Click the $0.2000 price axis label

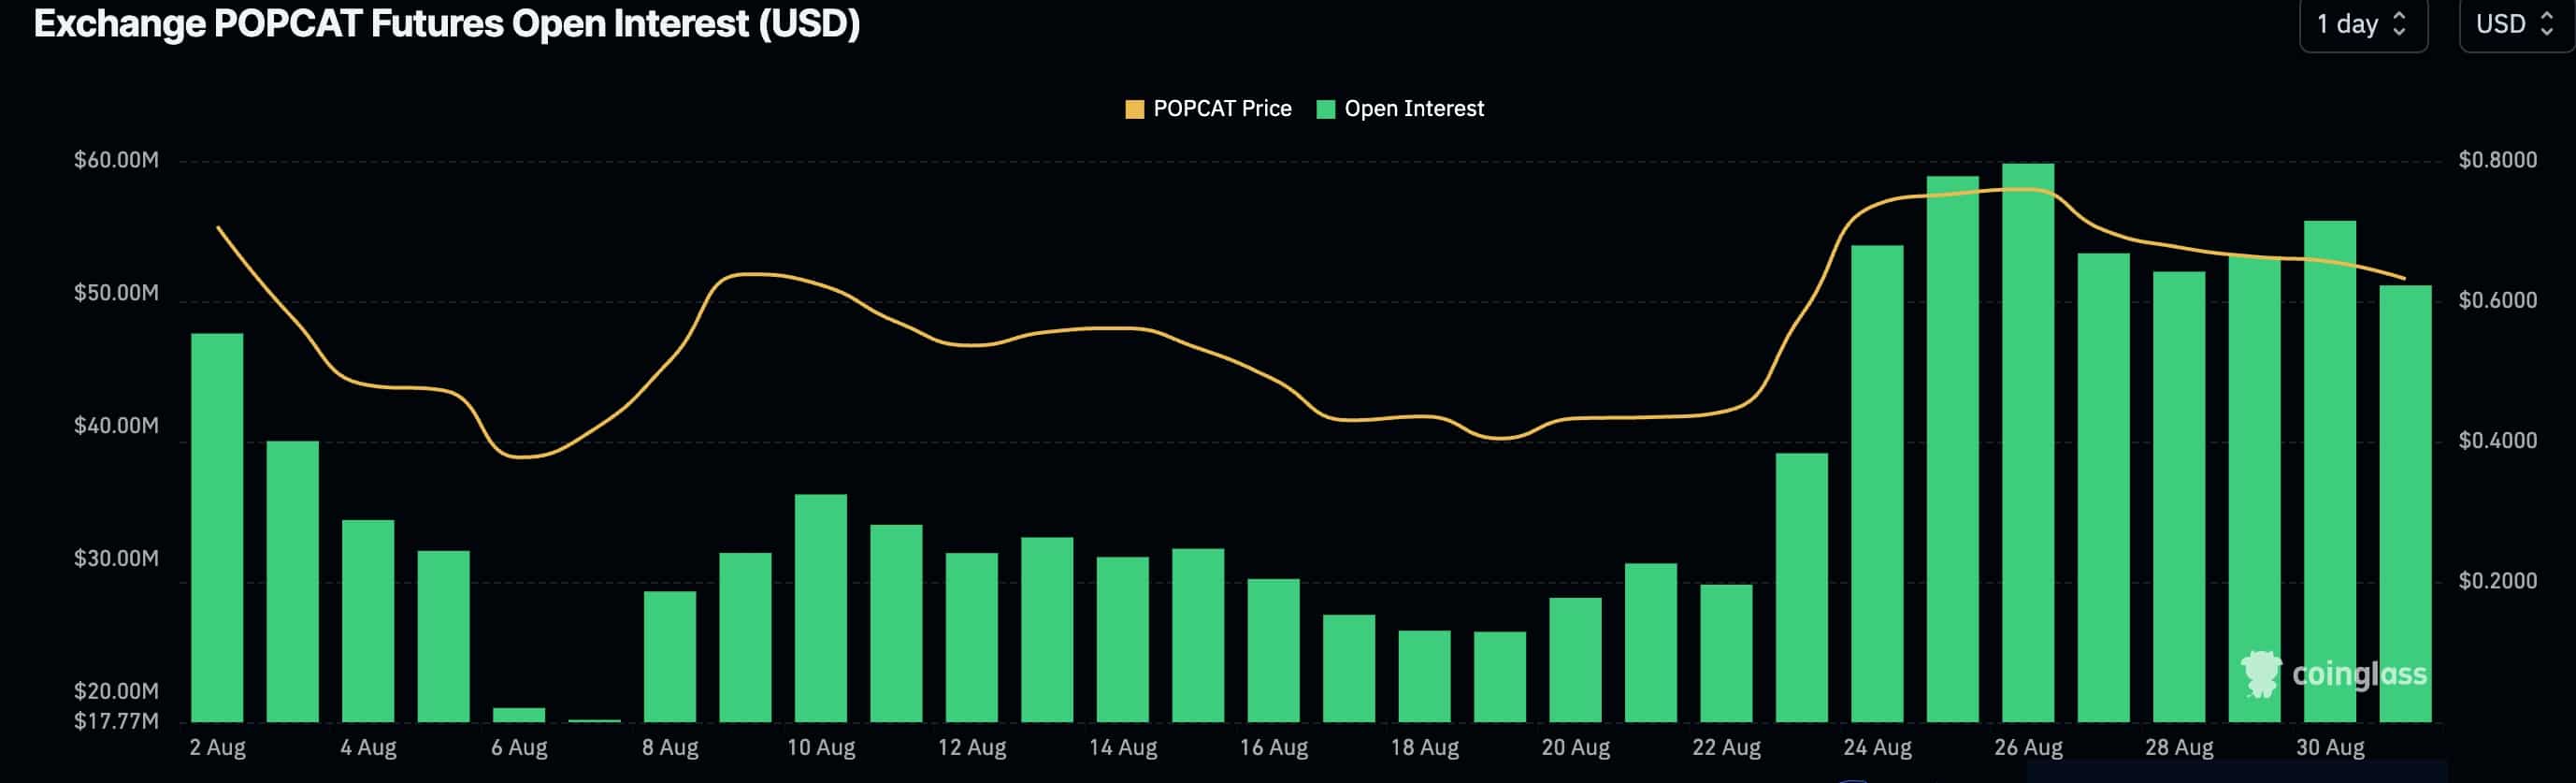[2498, 581]
